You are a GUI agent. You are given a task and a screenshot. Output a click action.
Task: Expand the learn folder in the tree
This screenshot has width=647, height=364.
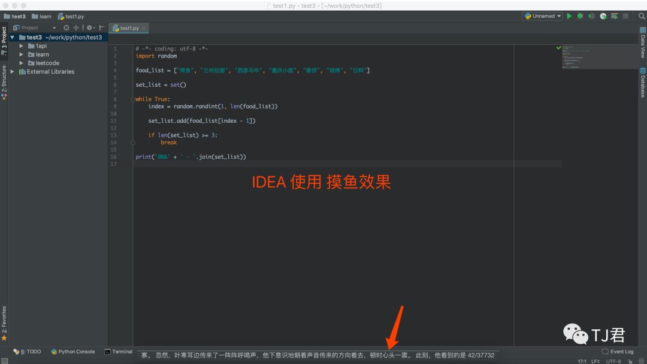22,54
